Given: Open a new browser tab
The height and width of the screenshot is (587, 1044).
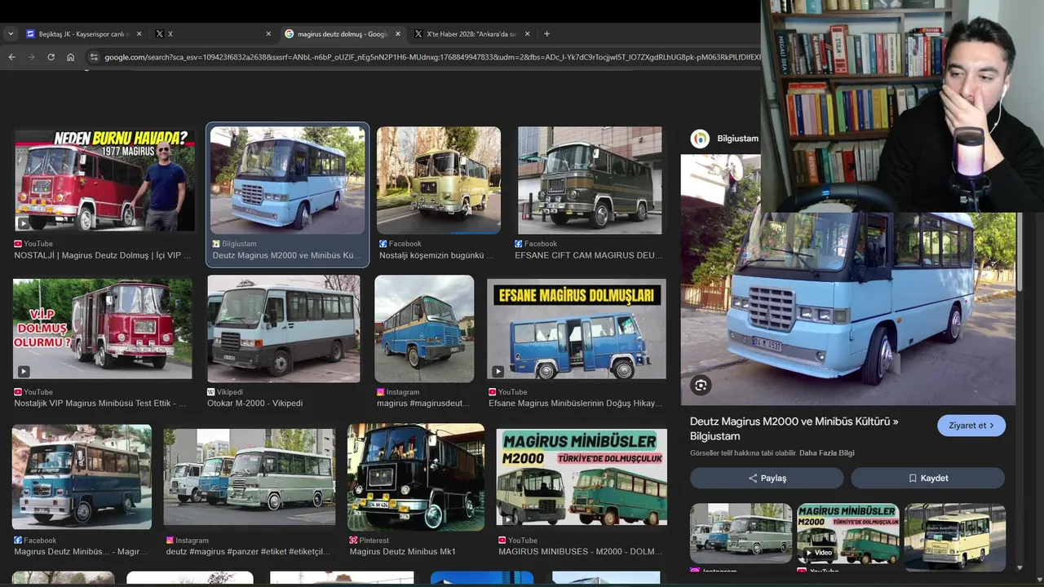Looking at the screenshot, I should pos(546,34).
